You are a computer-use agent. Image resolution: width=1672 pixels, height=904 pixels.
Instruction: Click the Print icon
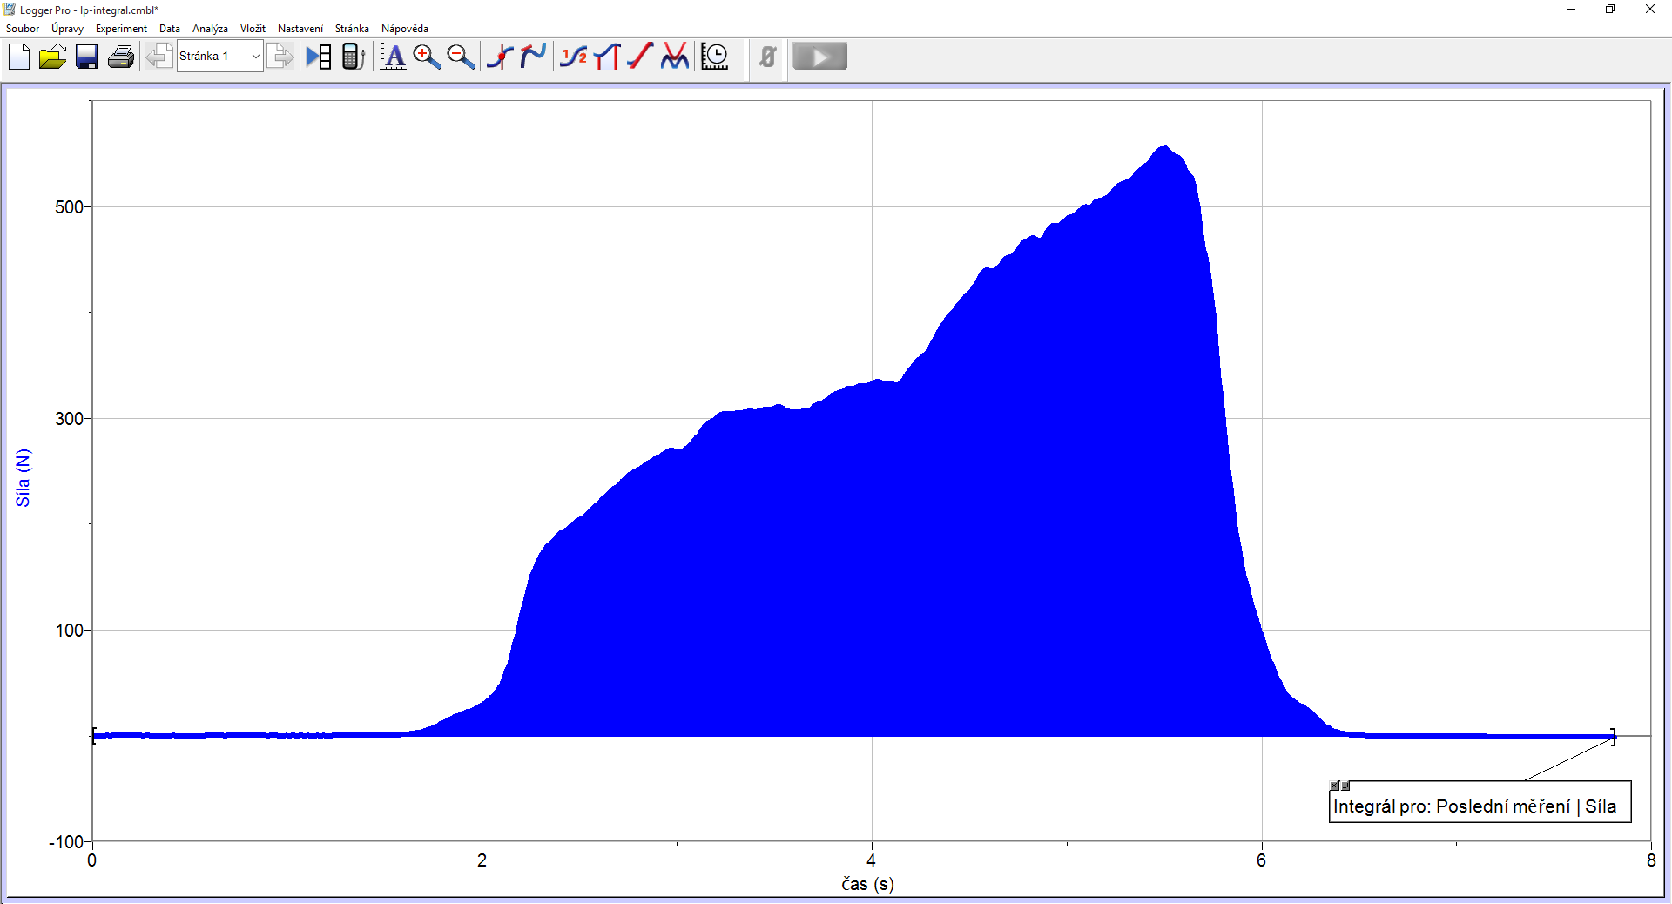[121, 57]
